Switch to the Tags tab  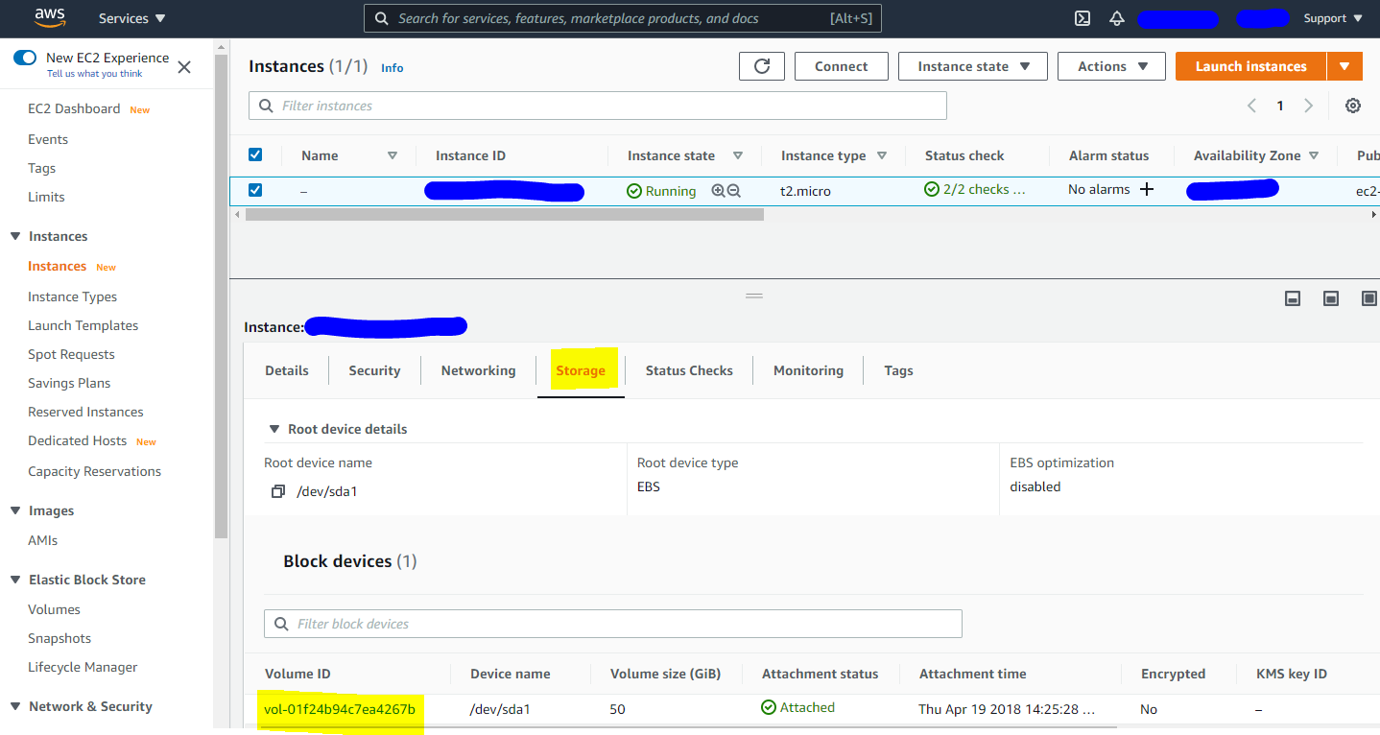tap(898, 370)
